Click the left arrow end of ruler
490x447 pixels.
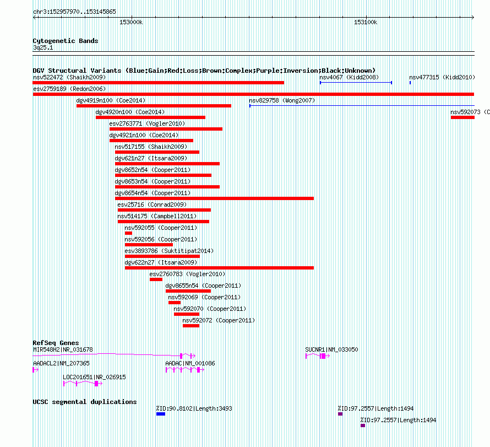[x=35, y=18]
